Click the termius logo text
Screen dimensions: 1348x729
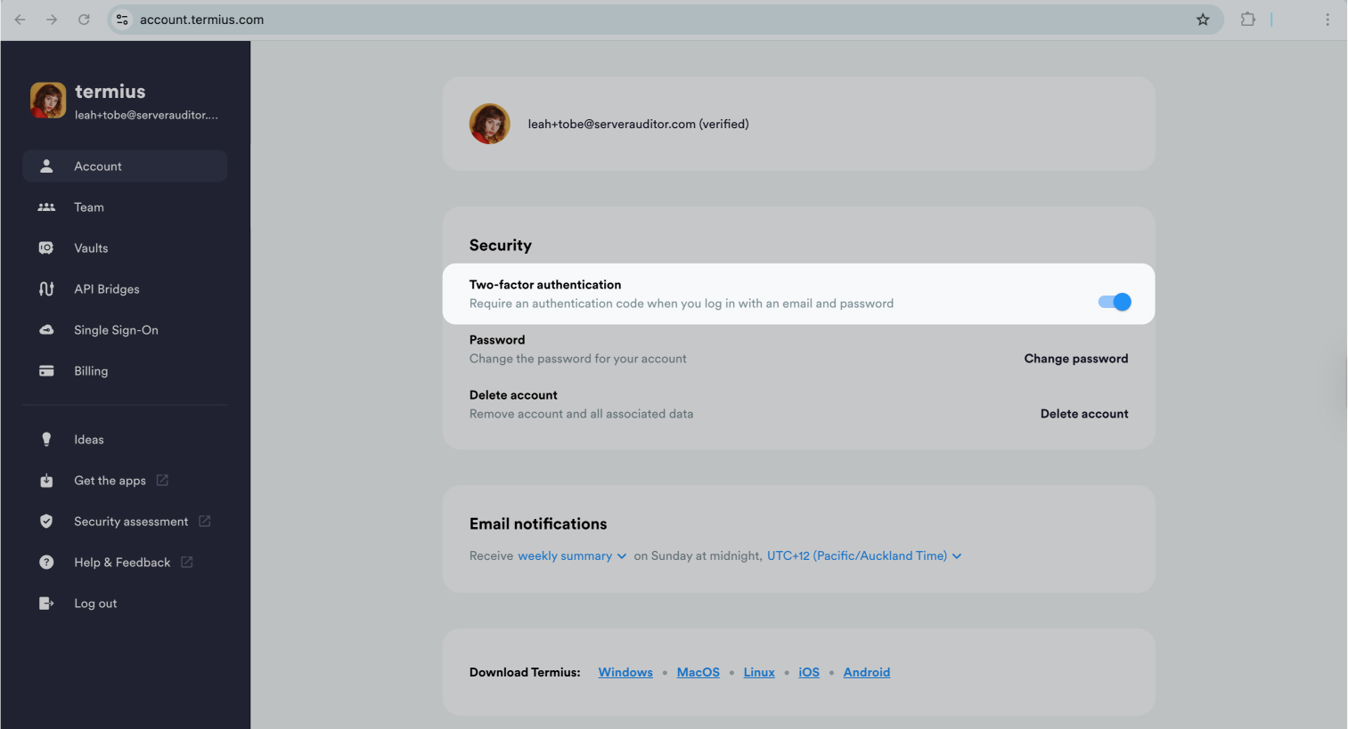110,92
